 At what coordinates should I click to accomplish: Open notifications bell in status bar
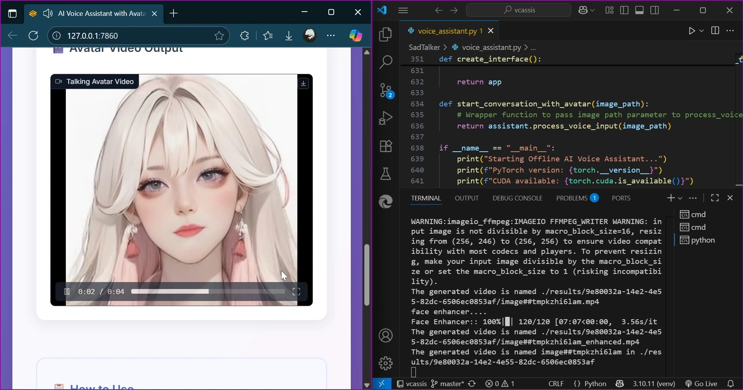731,384
